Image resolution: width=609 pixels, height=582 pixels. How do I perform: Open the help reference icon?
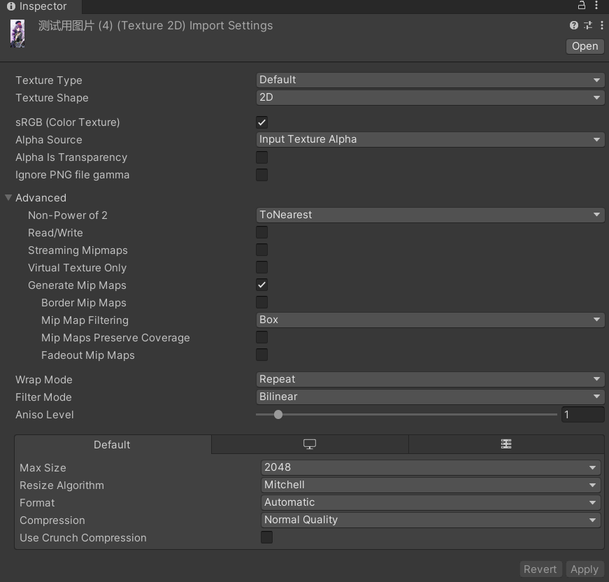(574, 26)
